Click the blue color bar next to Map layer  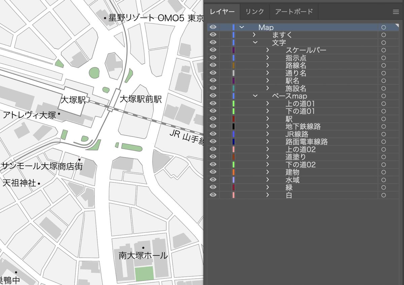click(x=234, y=27)
